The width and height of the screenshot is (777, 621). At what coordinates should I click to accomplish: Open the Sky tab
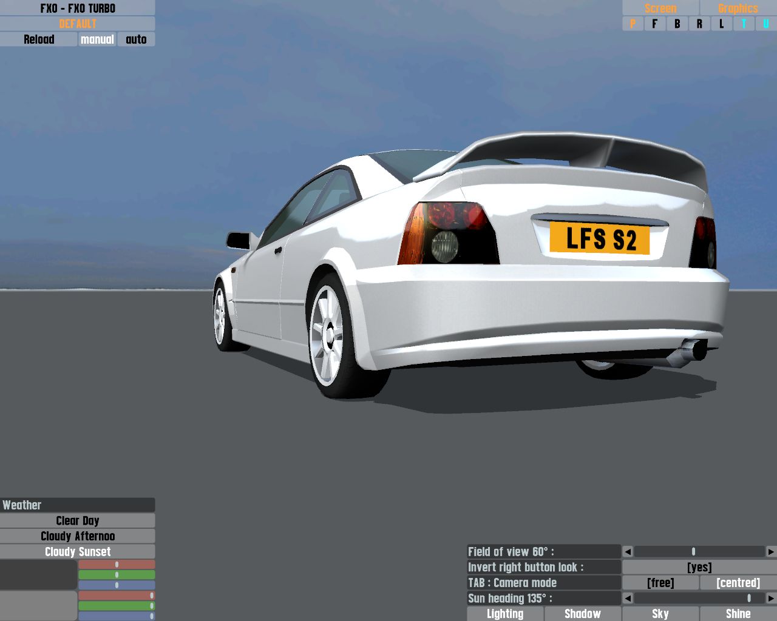pos(660,614)
